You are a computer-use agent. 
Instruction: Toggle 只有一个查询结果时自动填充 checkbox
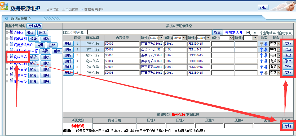click(x=248, y=32)
